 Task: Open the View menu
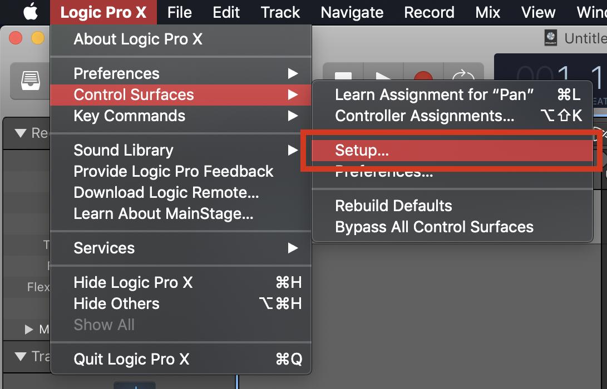[538, 12]
